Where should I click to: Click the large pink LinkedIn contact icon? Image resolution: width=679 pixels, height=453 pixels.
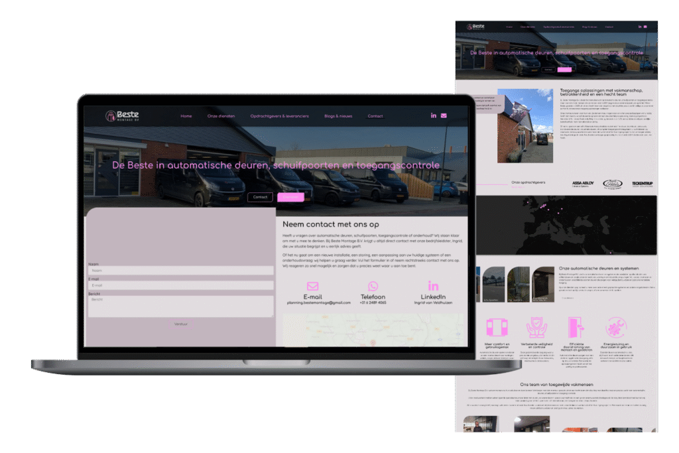pos(433,286)
